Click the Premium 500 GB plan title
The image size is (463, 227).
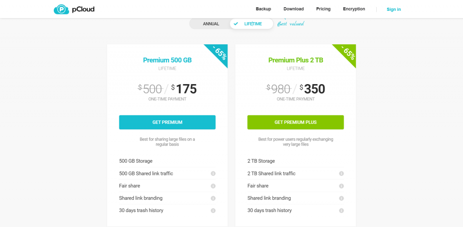pyautogui.click(x=167, y=60)
